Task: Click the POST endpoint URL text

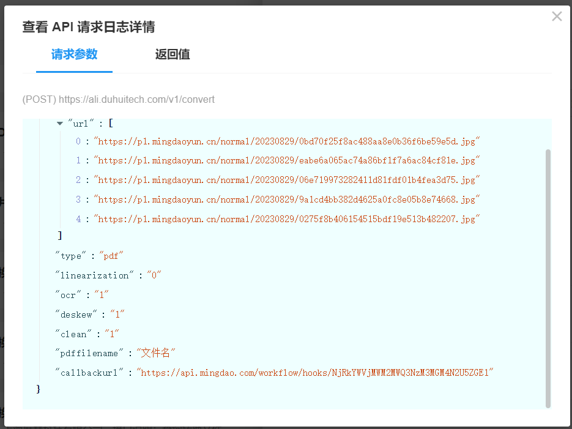Action: 119,99
